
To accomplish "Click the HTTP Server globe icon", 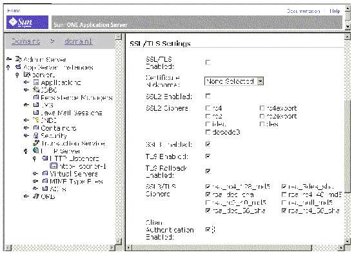I will pyautogui.click(x=36, y=151).
